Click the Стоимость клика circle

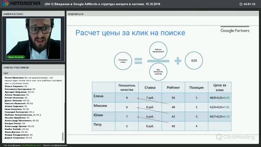tap(123, 61)
